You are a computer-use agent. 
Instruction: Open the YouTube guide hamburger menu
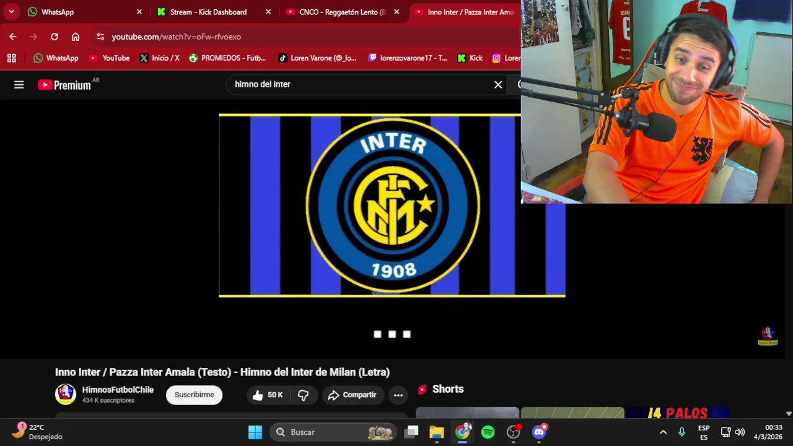19,85
